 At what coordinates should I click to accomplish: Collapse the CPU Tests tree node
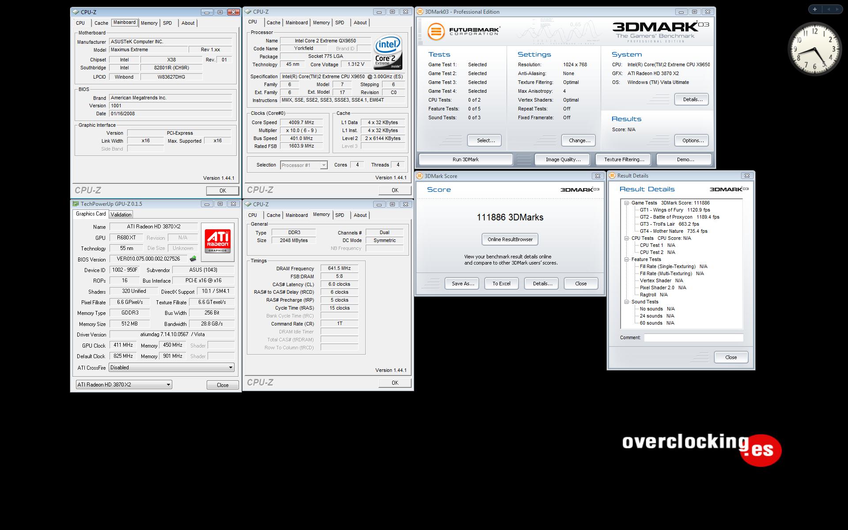[626, 238]
